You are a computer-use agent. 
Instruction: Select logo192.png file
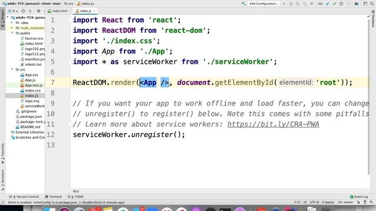[33, 49]
